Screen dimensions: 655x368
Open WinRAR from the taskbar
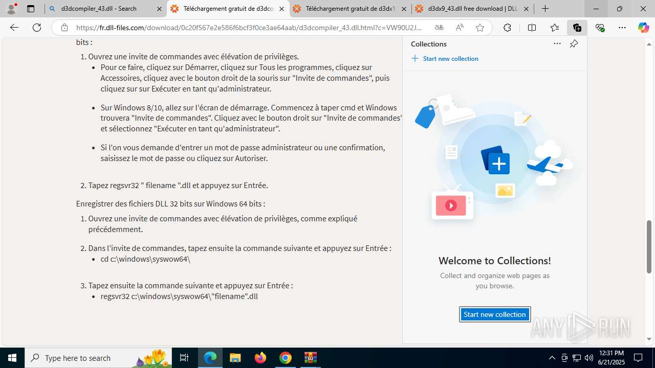click(311, 358)
